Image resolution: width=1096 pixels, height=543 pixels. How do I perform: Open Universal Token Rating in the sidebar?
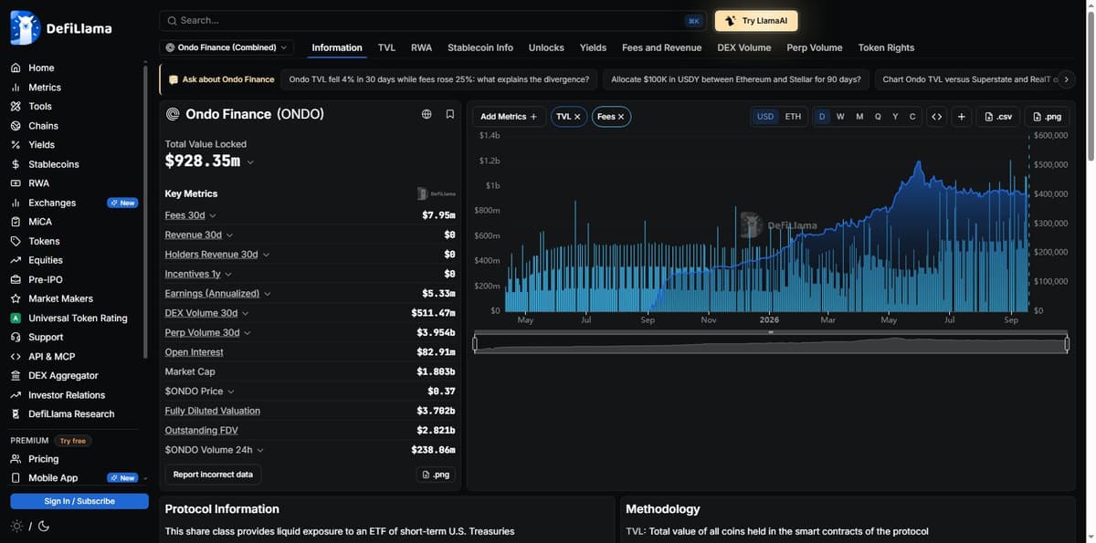[x=78, y=318]
